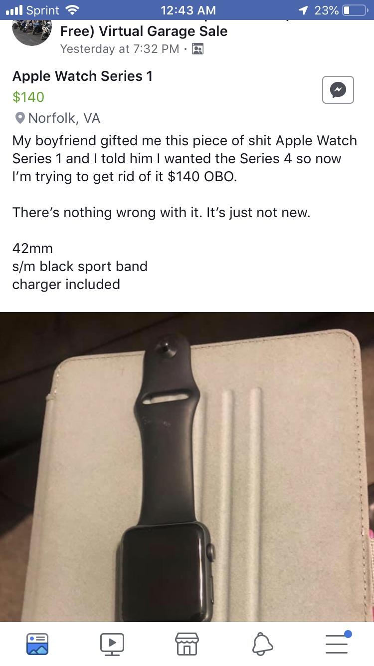Open the Marketplace tab
This screenshot has width=374, height=666.
click(187, 644)
